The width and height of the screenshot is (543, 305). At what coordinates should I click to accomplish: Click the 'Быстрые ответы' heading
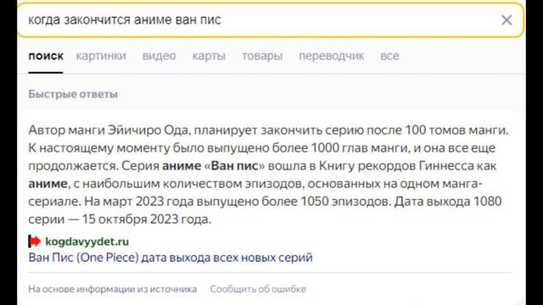[x=73, y=94]
